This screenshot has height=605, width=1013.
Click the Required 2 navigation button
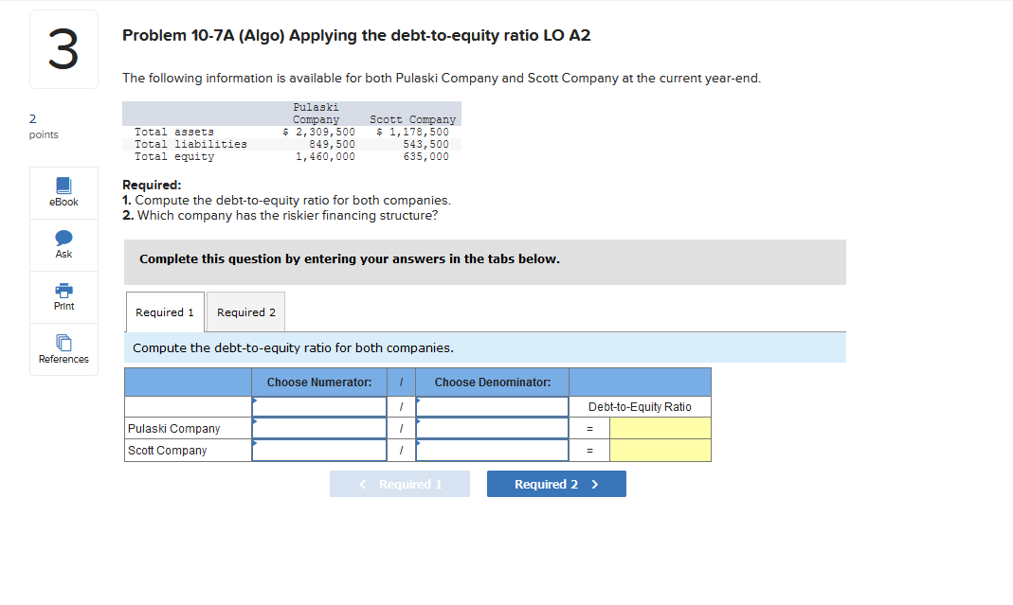[x=556, y=484]
